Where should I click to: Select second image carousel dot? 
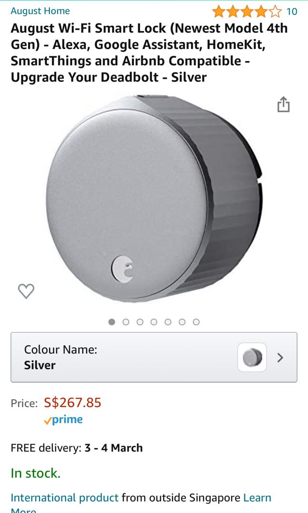click(125, 322)
